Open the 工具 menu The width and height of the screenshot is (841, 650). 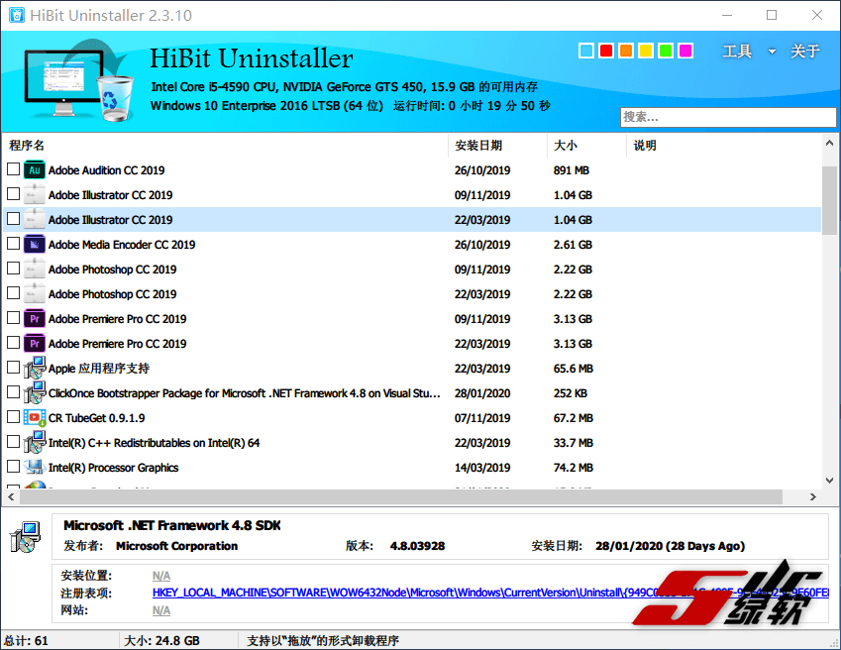click(x=737, y=52)
